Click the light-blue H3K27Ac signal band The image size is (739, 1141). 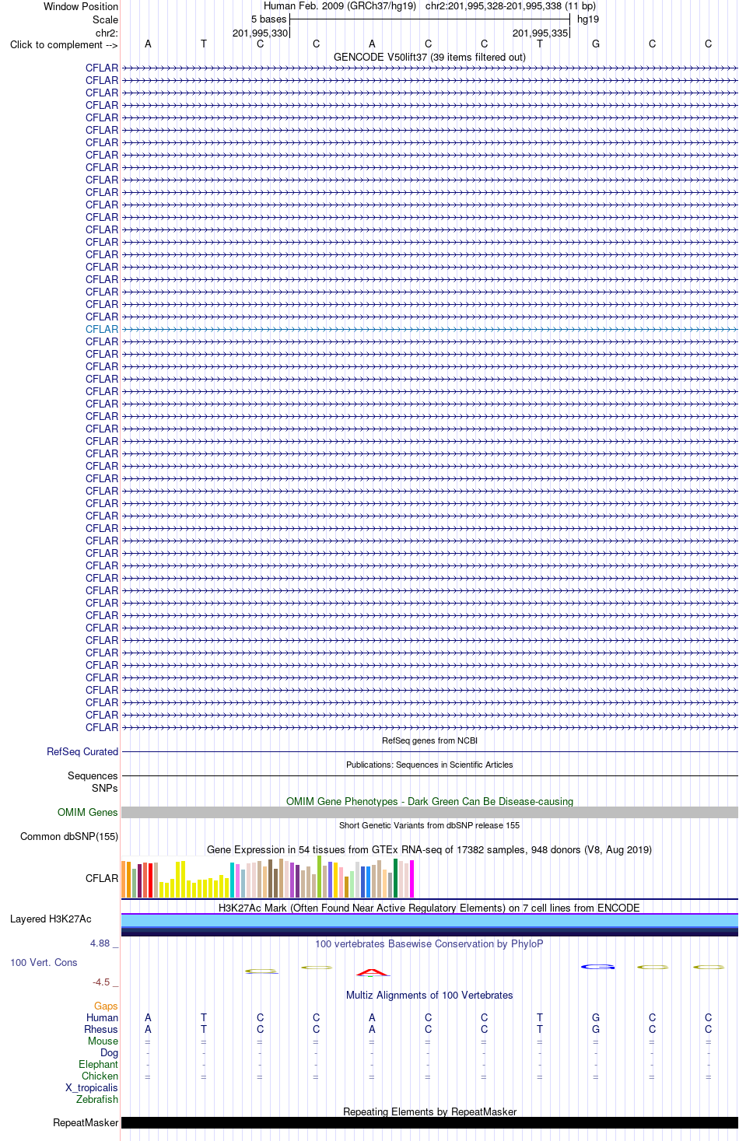point(429,921)
